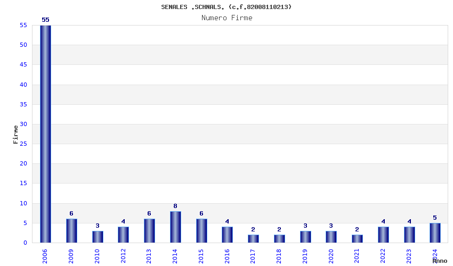This screenshot has height=266, width=453.
Task: Click the 'Firme' y-axis label
Action: (15, 135)
